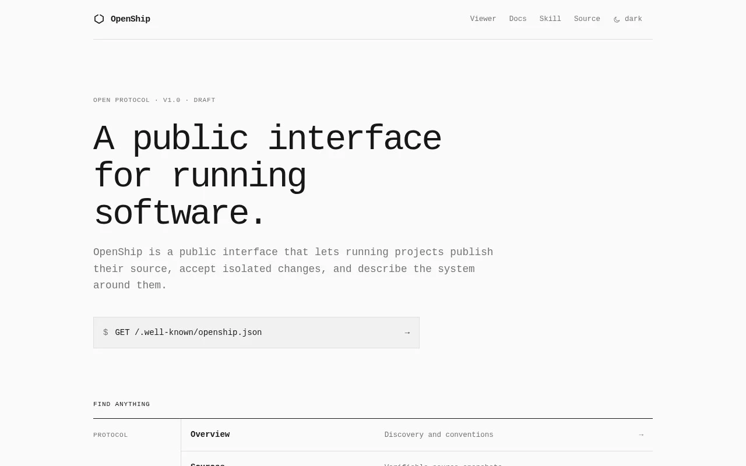Click the arrow on the Overview row
Screen dimensions: 746x466
(641, 435)
